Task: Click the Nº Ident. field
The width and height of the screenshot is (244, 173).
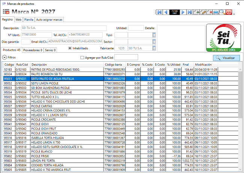Action: click(x=36, y=35)
